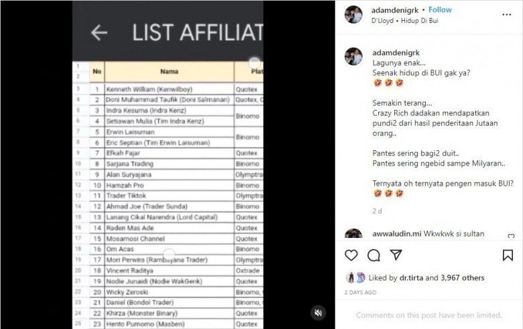Click the limited comments input field
The width and height of the screenshot is (523, 329).
coord(428,315)
